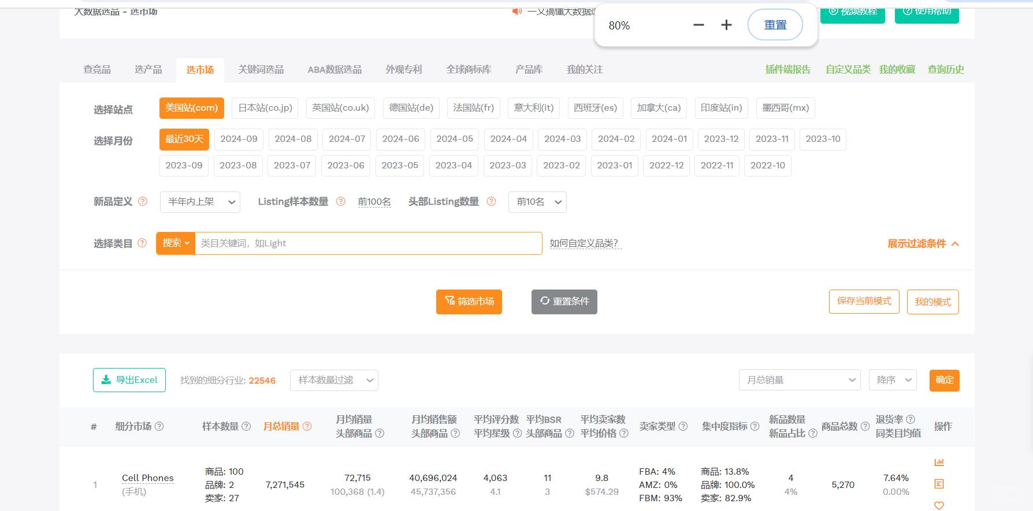The width and height of the screenshot is (1033, 511).
Task: Open the report document icon for Cell Phones
Action: (x=939, y=484)
